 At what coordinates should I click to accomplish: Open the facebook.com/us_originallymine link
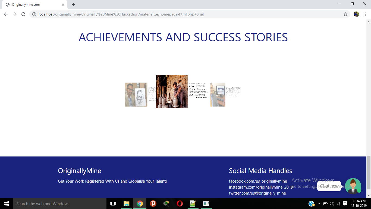click(x=258, y=181)
